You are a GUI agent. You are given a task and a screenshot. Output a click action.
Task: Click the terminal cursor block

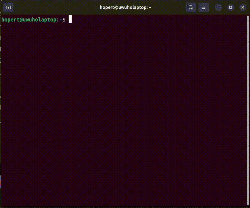[70, 19]
